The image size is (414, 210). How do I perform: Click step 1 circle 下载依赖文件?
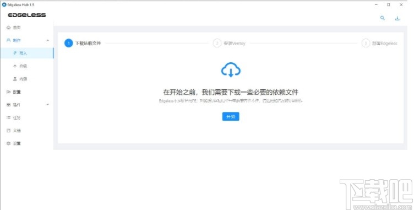(69, 43)
